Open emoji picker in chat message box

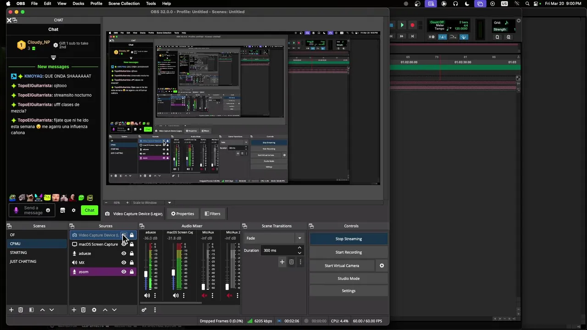(x=48, y=210)
